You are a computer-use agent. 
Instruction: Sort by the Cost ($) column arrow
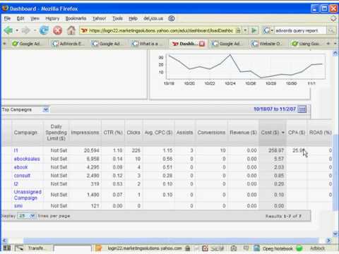click(x=283, y=133)
